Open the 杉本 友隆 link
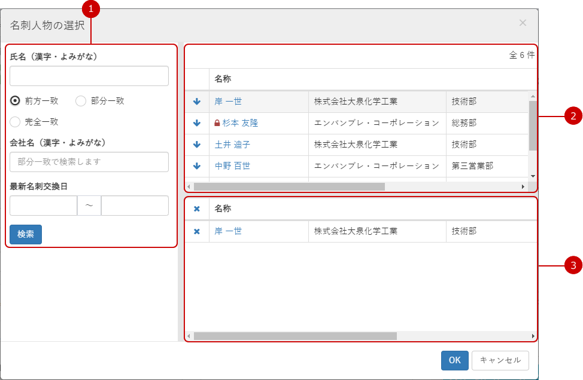Screen dimensions: 583x380 [x=240, y=123]
